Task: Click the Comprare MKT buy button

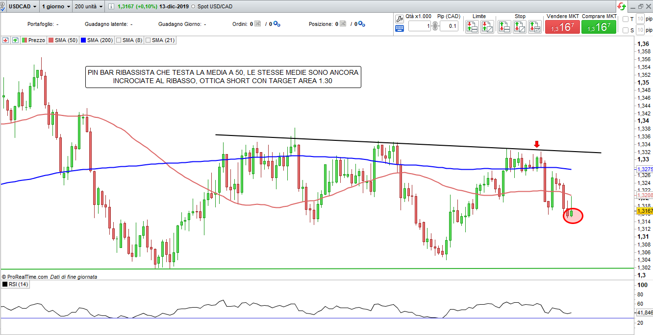Action: (x=599, y=27)
